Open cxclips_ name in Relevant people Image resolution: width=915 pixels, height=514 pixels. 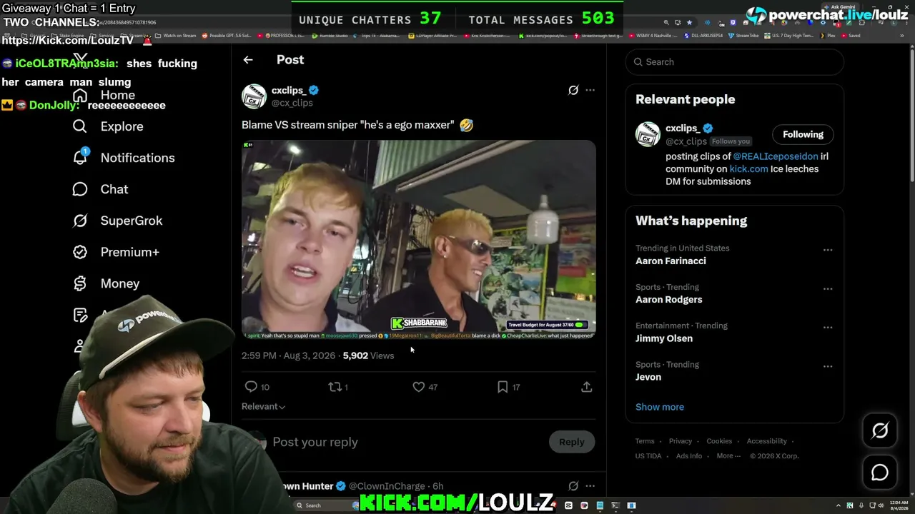(683, 128)
